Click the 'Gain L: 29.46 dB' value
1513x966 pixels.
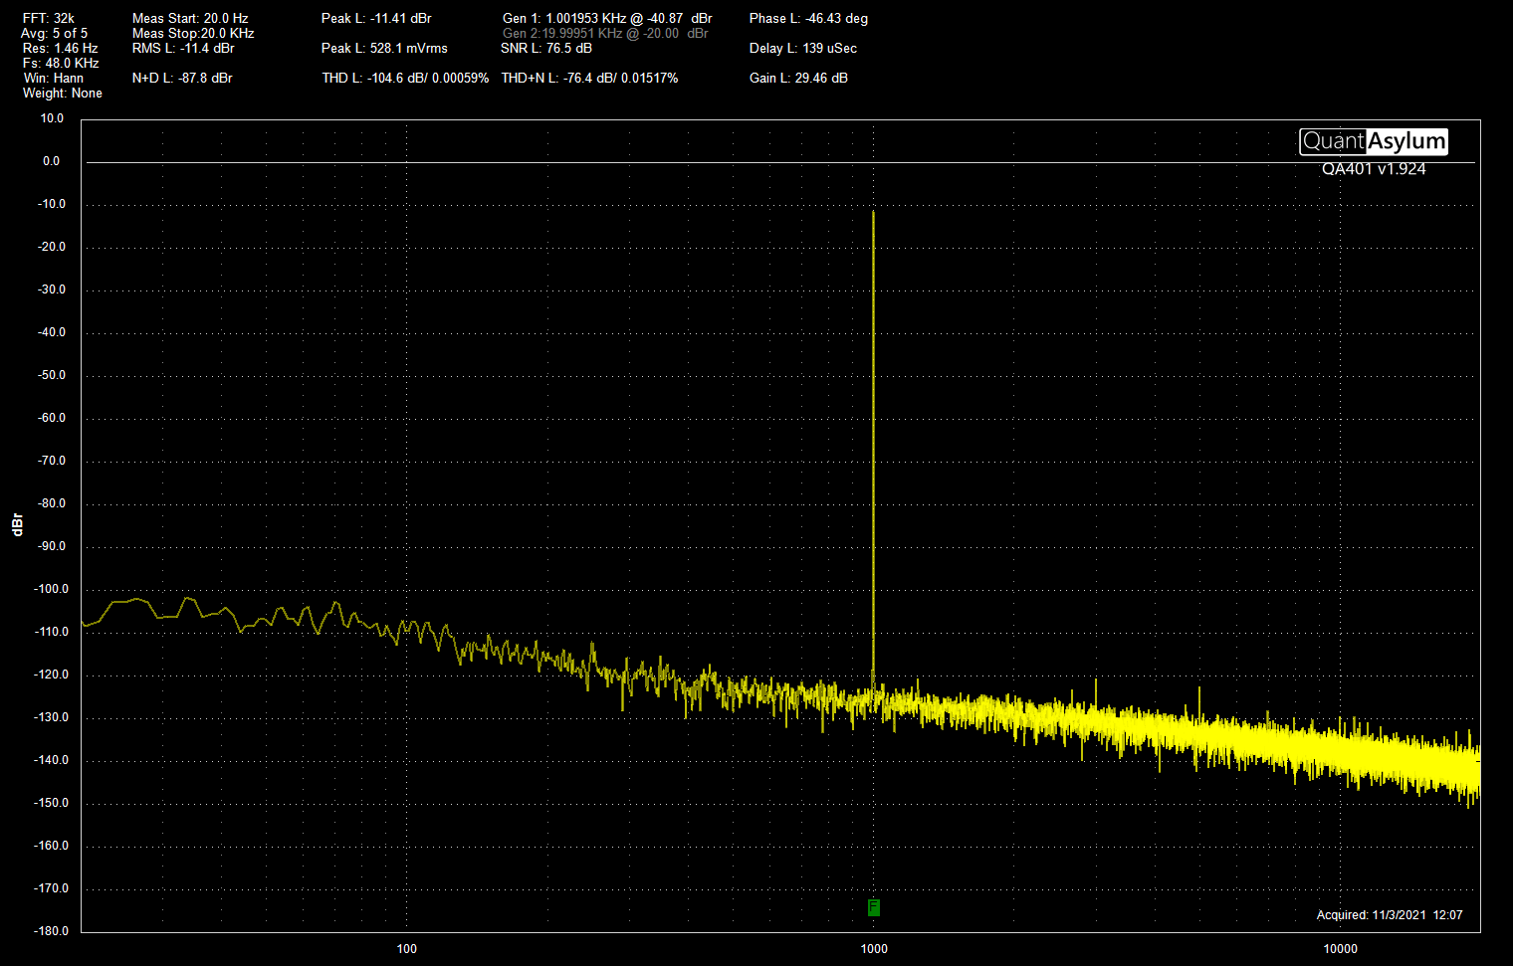point(798,78)
